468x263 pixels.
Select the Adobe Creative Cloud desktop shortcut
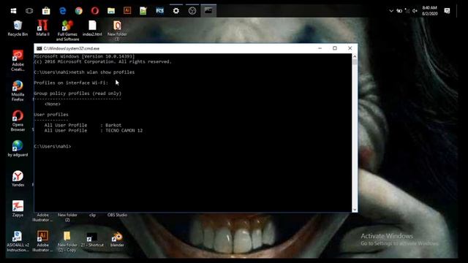tap(18, 61)
